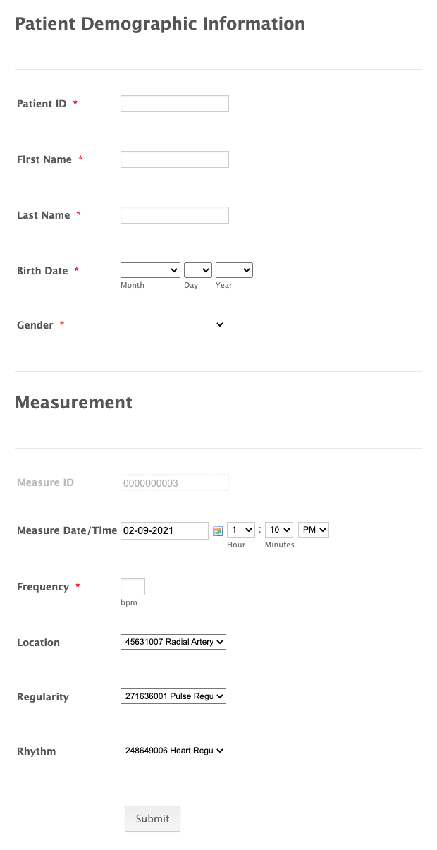
Task: Click the Last Name text field
Action: [175, 215]
